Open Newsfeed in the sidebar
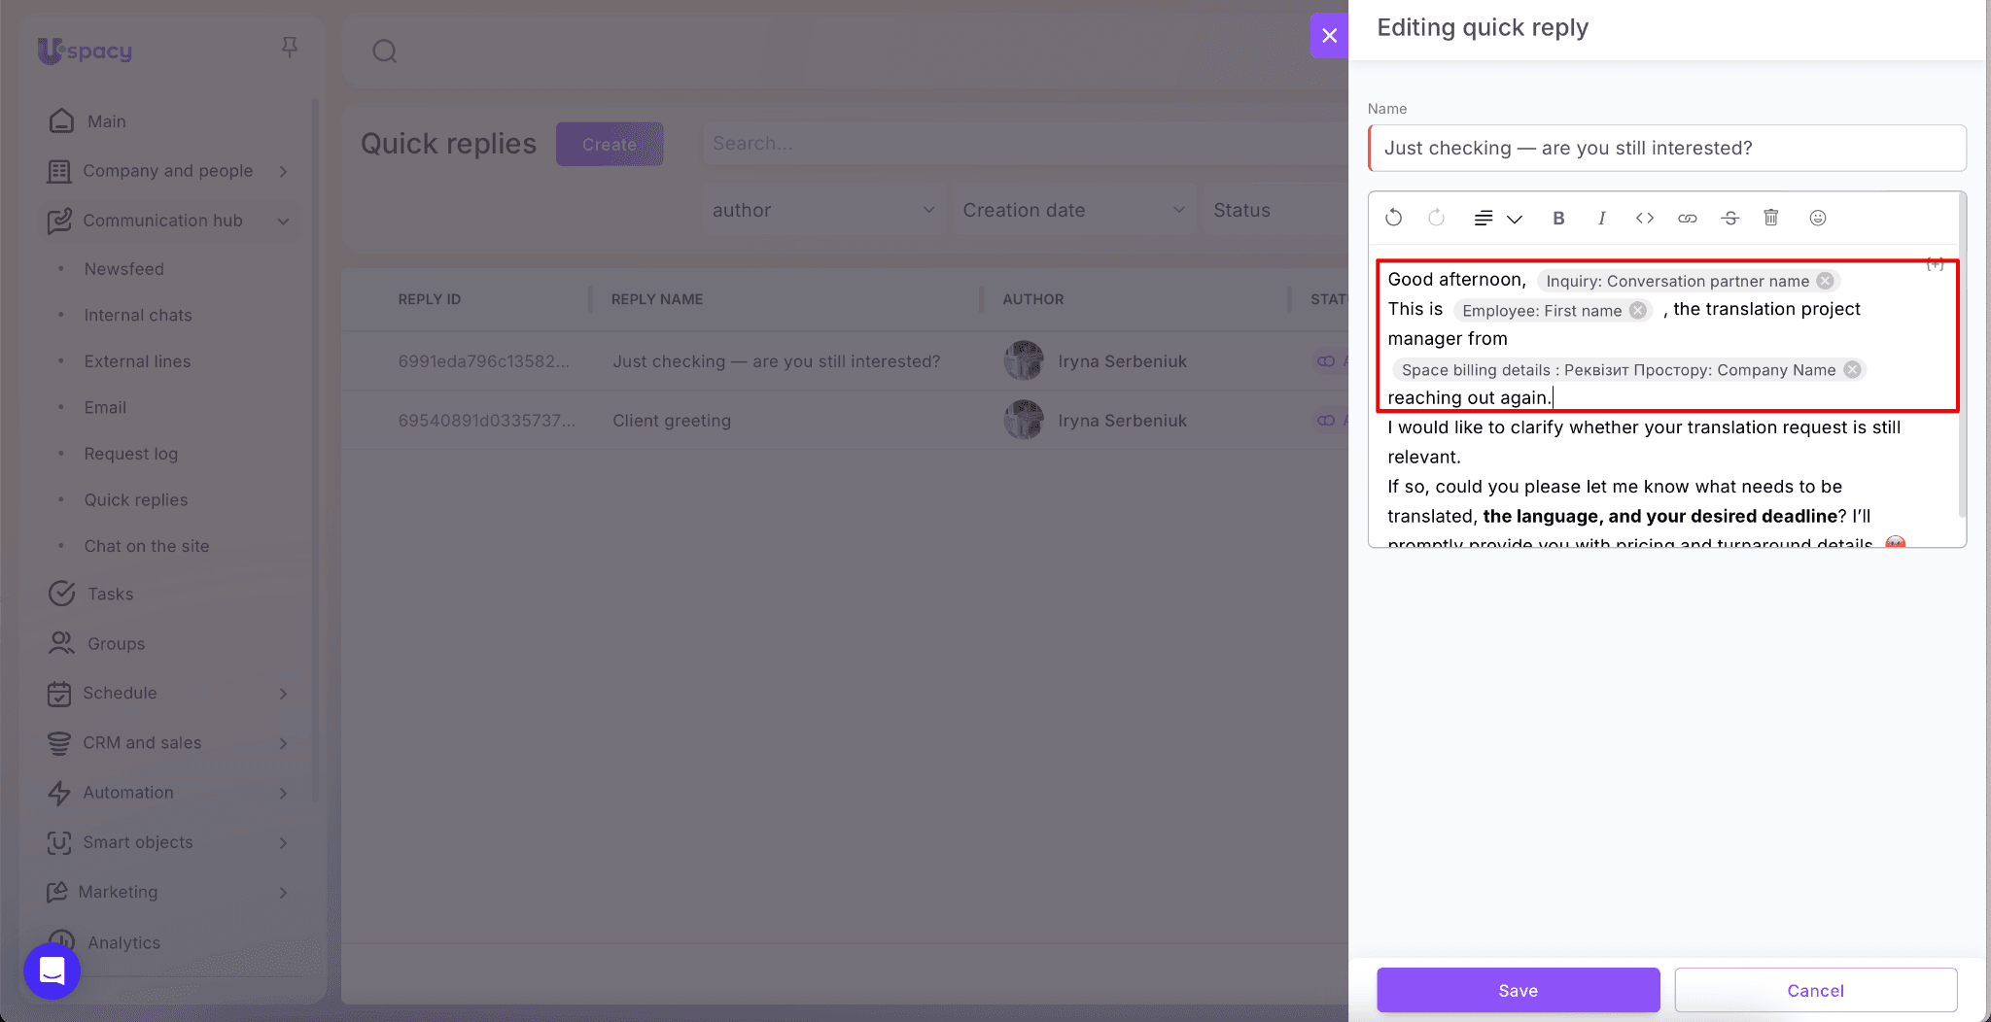The width and height of the screenshot is (1991, 1022). 123,269
